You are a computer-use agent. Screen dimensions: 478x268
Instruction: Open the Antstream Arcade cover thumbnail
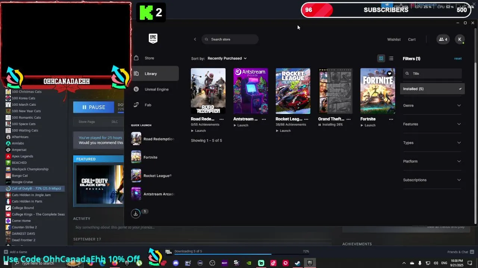coord(251,91)
